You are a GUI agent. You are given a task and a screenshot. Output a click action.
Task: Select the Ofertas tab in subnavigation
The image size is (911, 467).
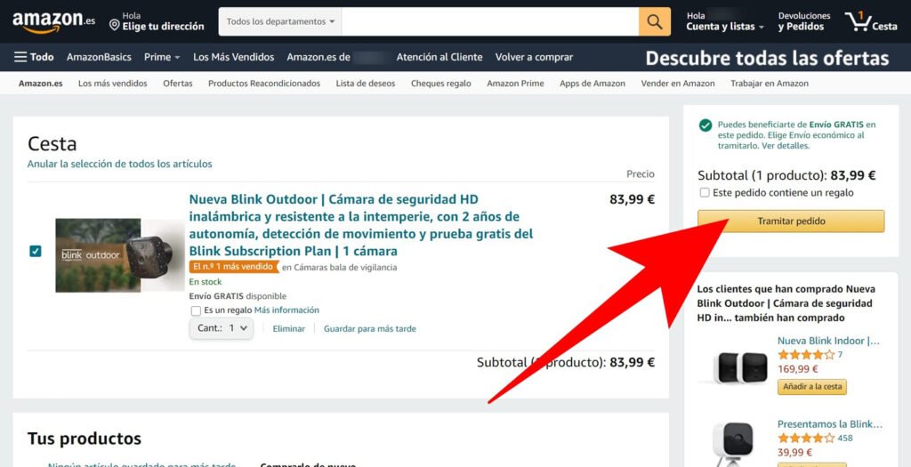(178, 84)
